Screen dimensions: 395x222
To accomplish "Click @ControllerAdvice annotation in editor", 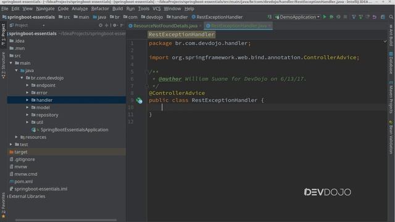I will click(177, 93).
